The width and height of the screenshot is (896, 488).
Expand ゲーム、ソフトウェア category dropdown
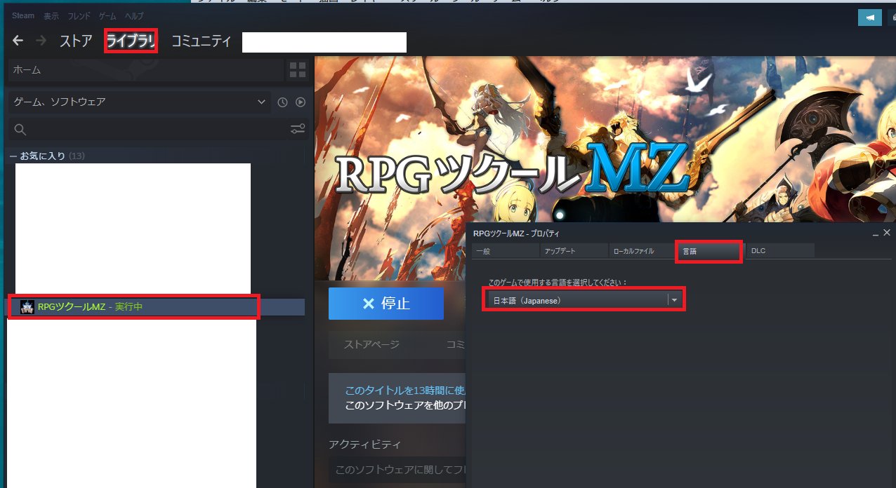(x=139, y=102)
